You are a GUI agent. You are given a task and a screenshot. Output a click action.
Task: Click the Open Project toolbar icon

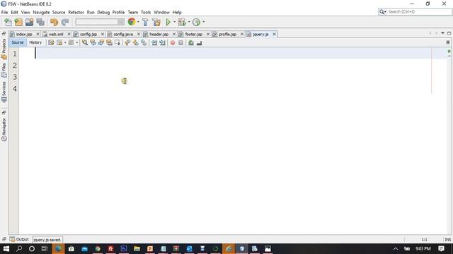(x=29, y=22)
